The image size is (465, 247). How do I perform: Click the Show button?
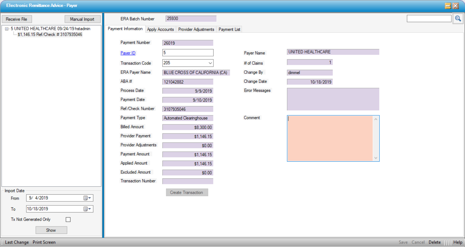pyautogui.click(x=51, y=230)
